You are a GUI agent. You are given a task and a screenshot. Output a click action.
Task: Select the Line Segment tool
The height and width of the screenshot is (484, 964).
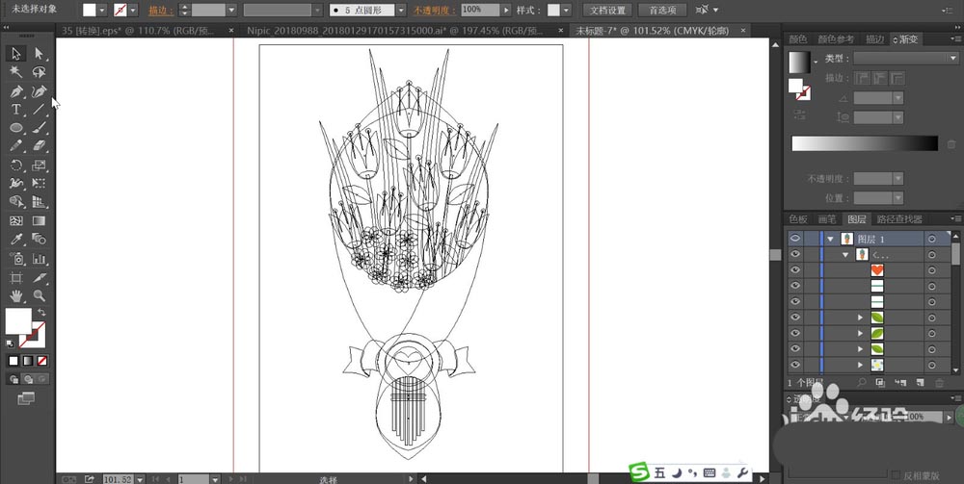click(x=40, y=110)
